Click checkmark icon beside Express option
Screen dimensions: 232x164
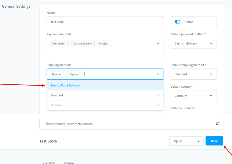pos(158,105)
